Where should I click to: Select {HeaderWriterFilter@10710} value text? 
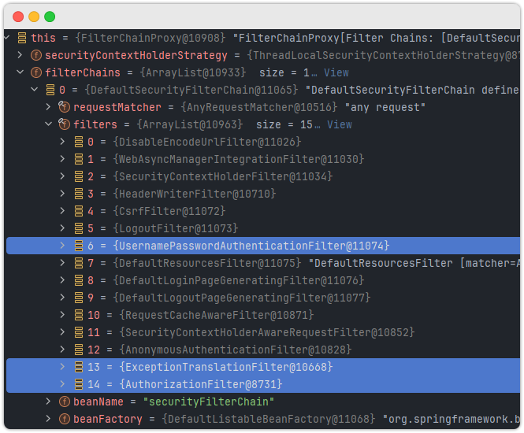[x=195, y=194]
